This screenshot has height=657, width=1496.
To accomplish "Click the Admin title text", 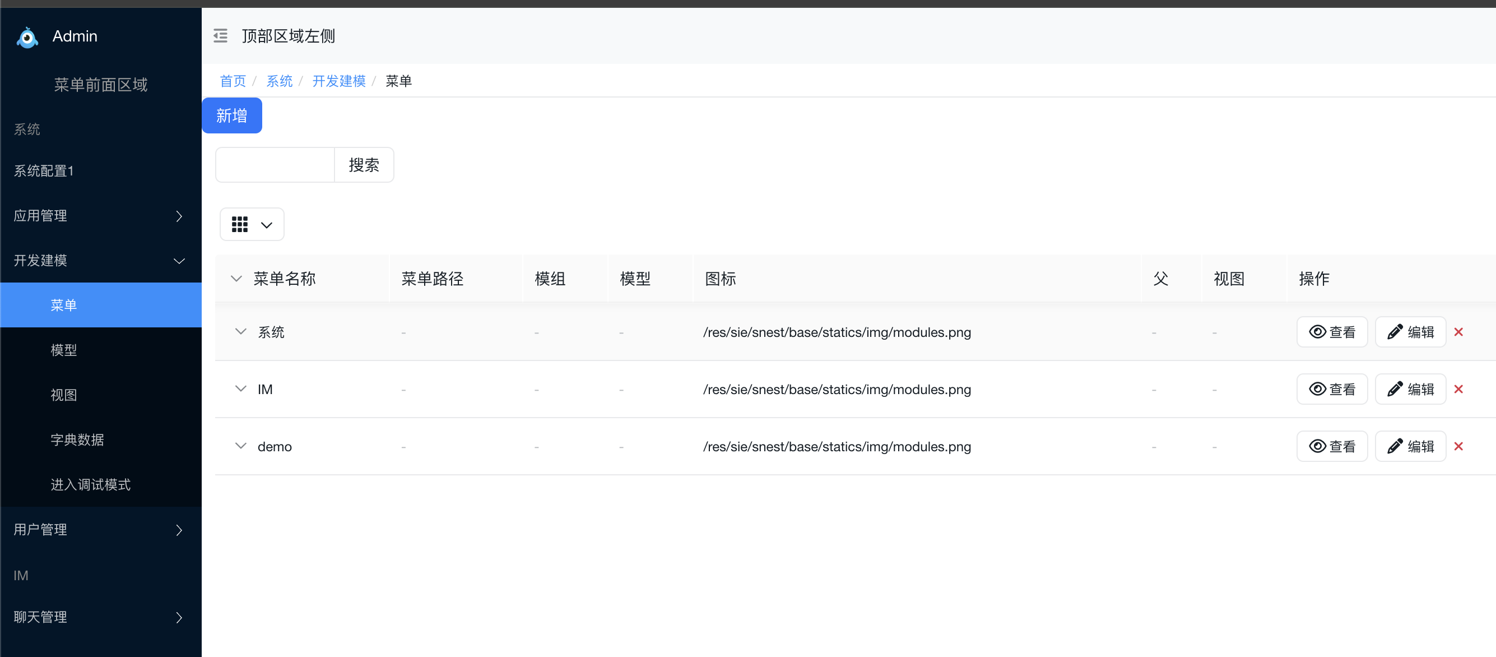I will pyautogui.click(x=75, y=36).
